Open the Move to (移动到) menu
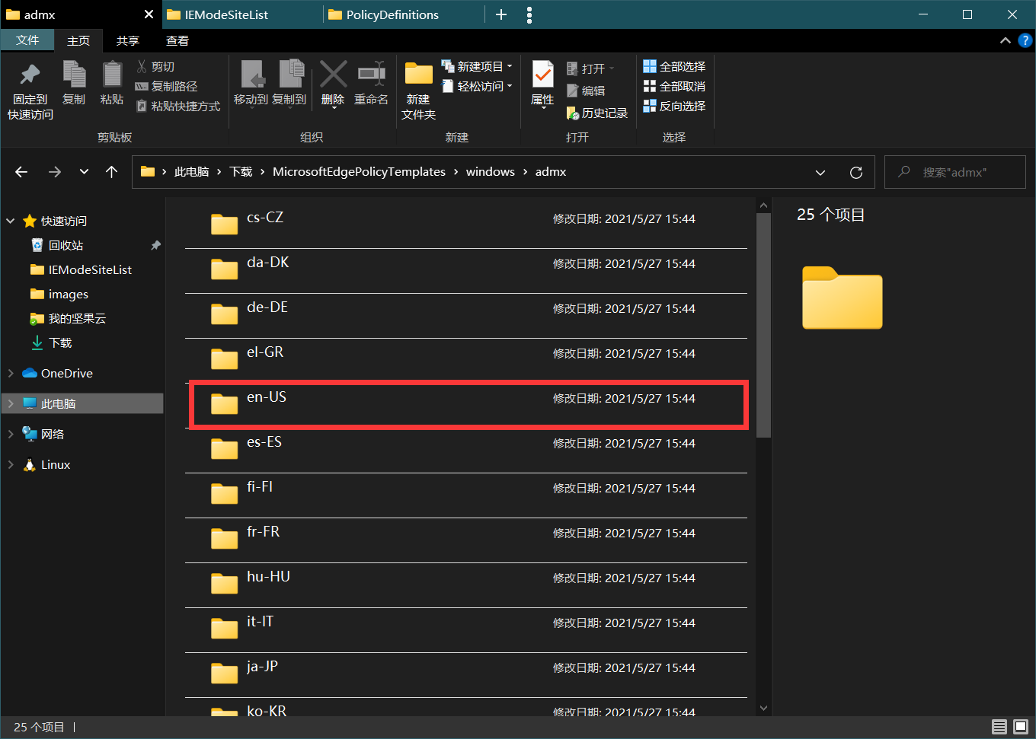The image size is (1036, 739). 251,83
